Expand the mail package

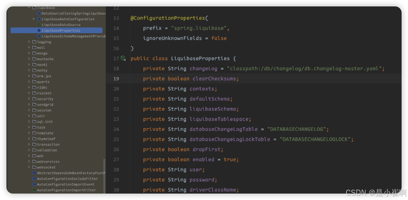click(29, 48)
